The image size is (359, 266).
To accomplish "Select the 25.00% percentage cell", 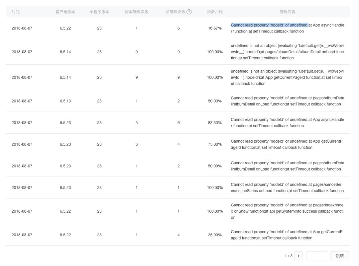I will [215, 235].
